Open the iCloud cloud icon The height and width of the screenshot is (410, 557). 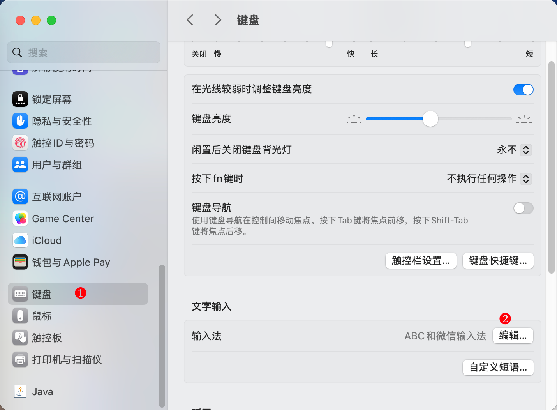tap(20, 240)
